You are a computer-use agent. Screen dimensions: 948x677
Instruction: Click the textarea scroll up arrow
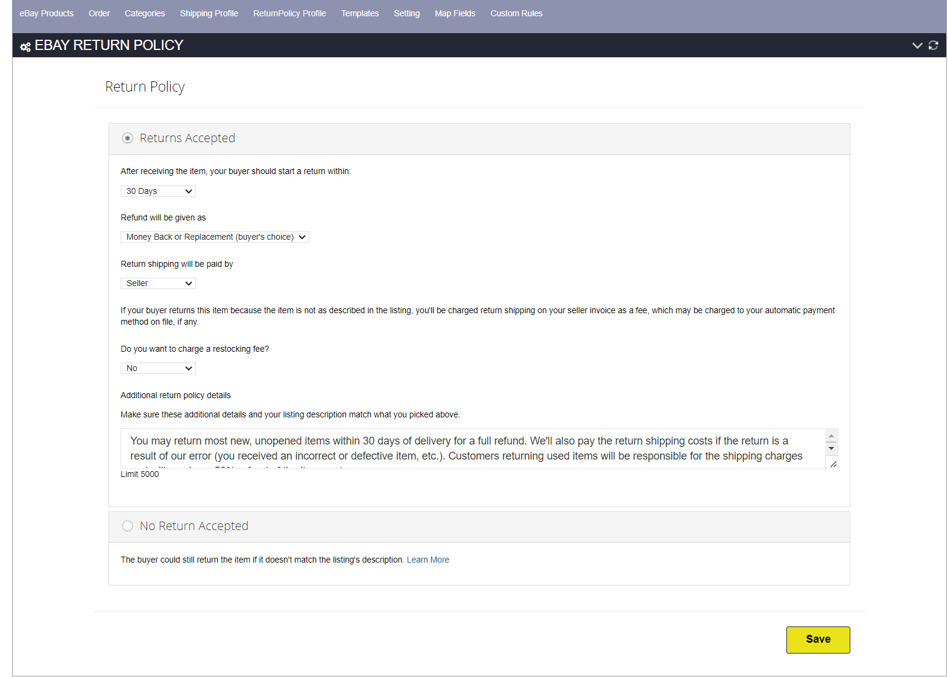pos(831,435)
